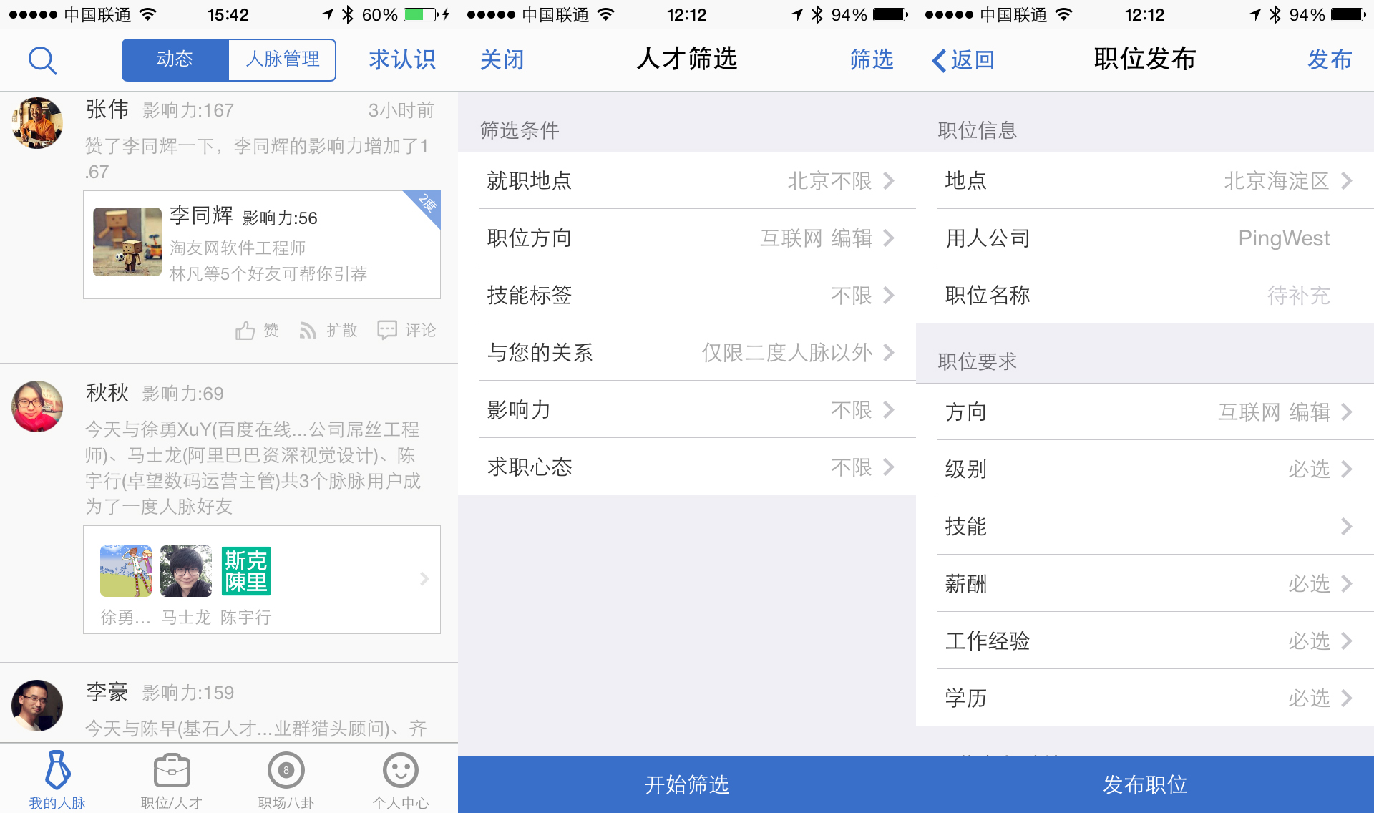
Task: Click 开始筛选 start filtering button
Action: pos(687,784)
